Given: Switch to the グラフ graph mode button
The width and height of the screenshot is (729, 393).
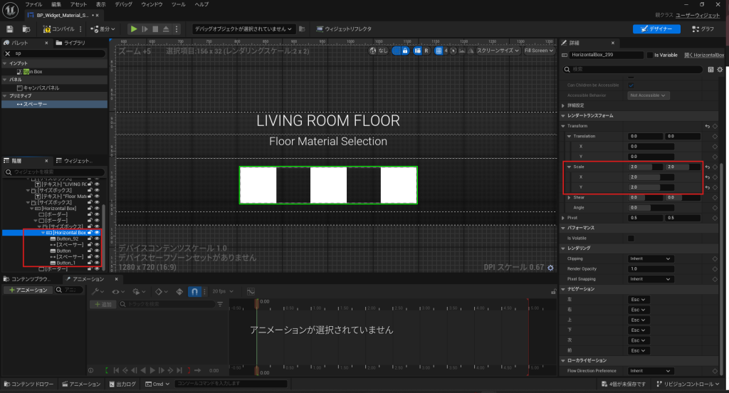Looking at the screenshot, I should point(702,29).
